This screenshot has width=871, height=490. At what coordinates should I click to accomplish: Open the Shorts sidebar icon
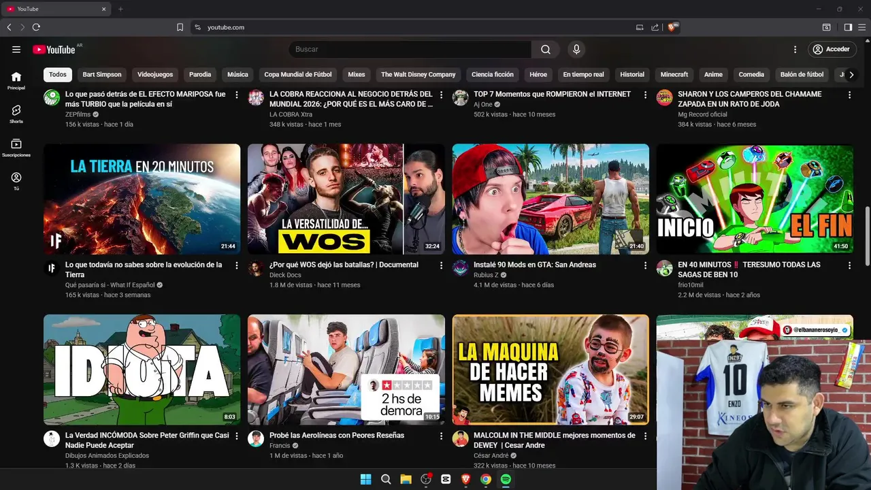click(x=16, y=114)
